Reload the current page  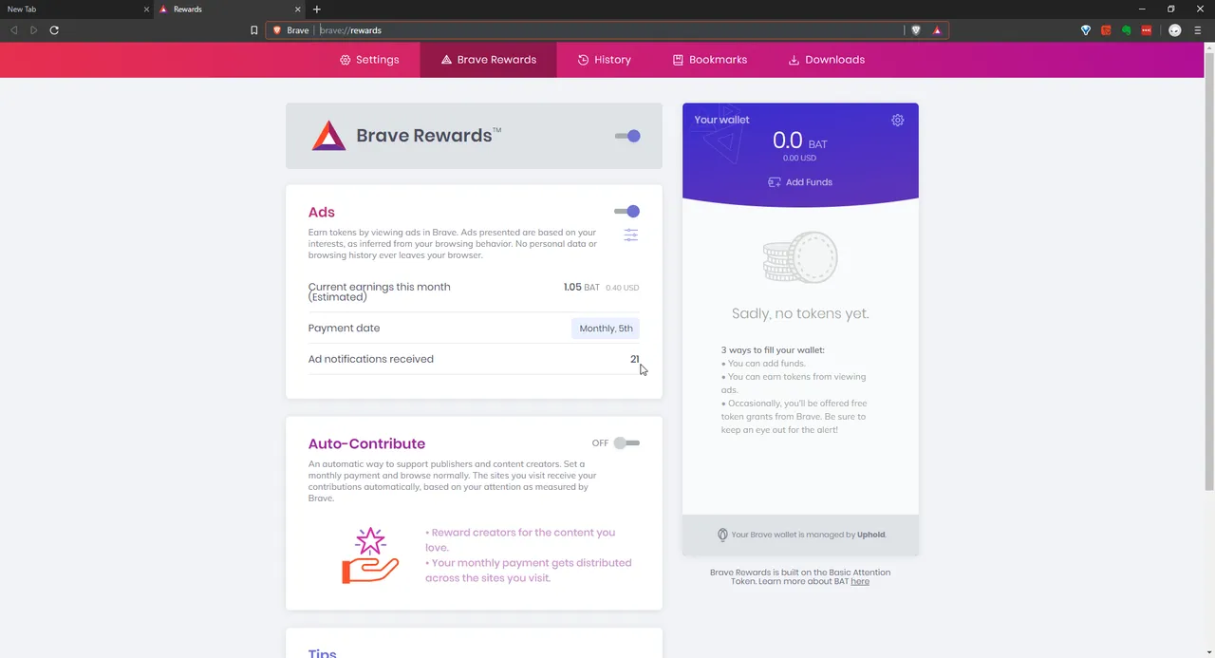click(x=54, y=30)
